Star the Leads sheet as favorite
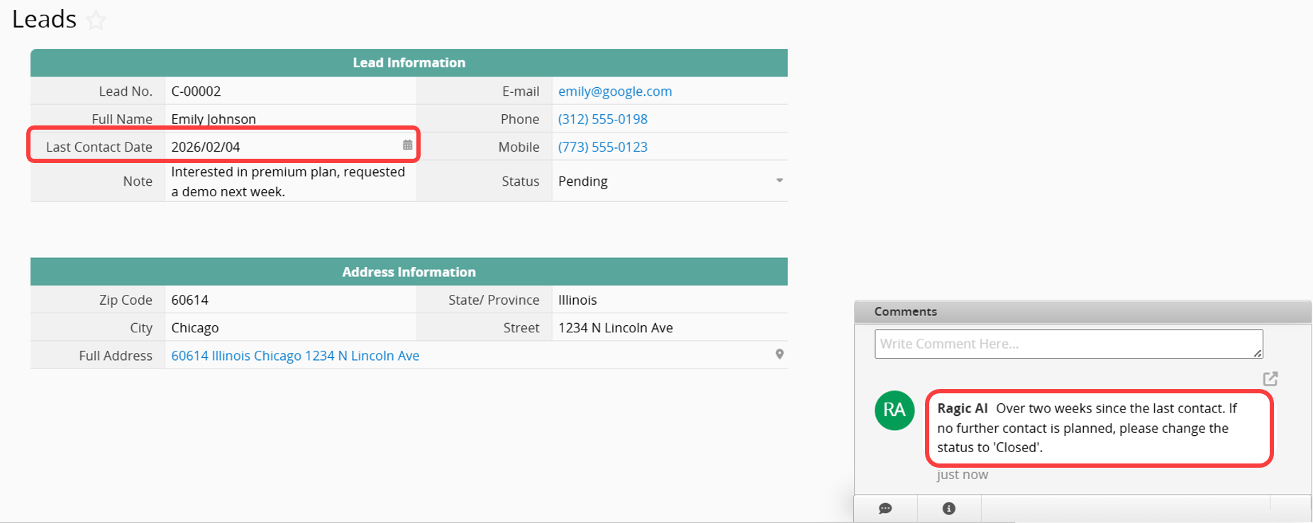 click(96, 21)
